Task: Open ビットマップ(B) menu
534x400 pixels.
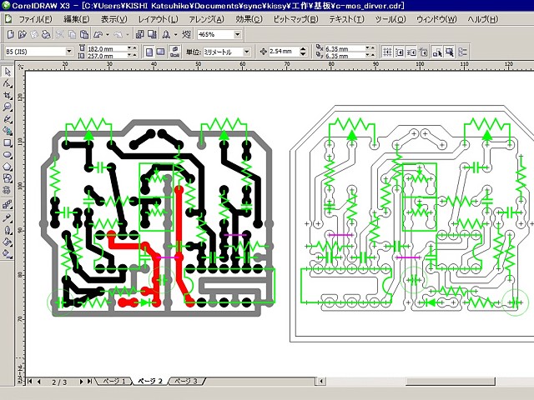Action: (x=295, y=19)
